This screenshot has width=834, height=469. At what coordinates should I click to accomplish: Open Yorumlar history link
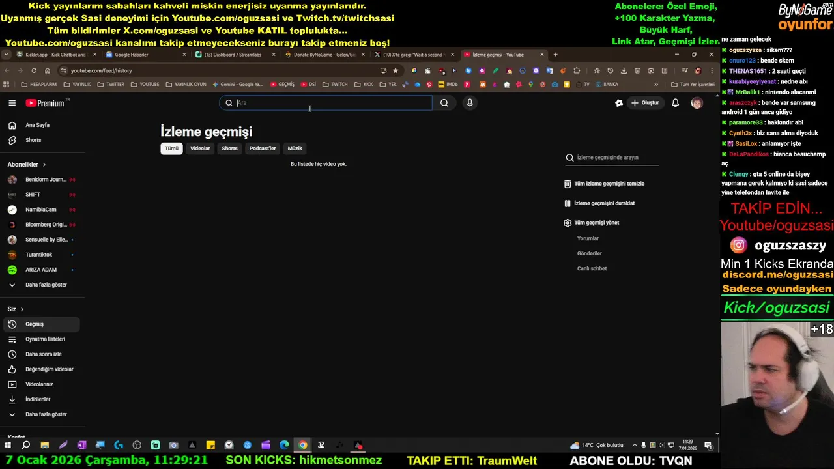pyautogui.click(x=588, y=238)
